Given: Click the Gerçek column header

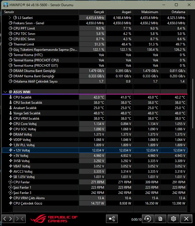Looking at the screenshot, I should (x=92, y=12).
